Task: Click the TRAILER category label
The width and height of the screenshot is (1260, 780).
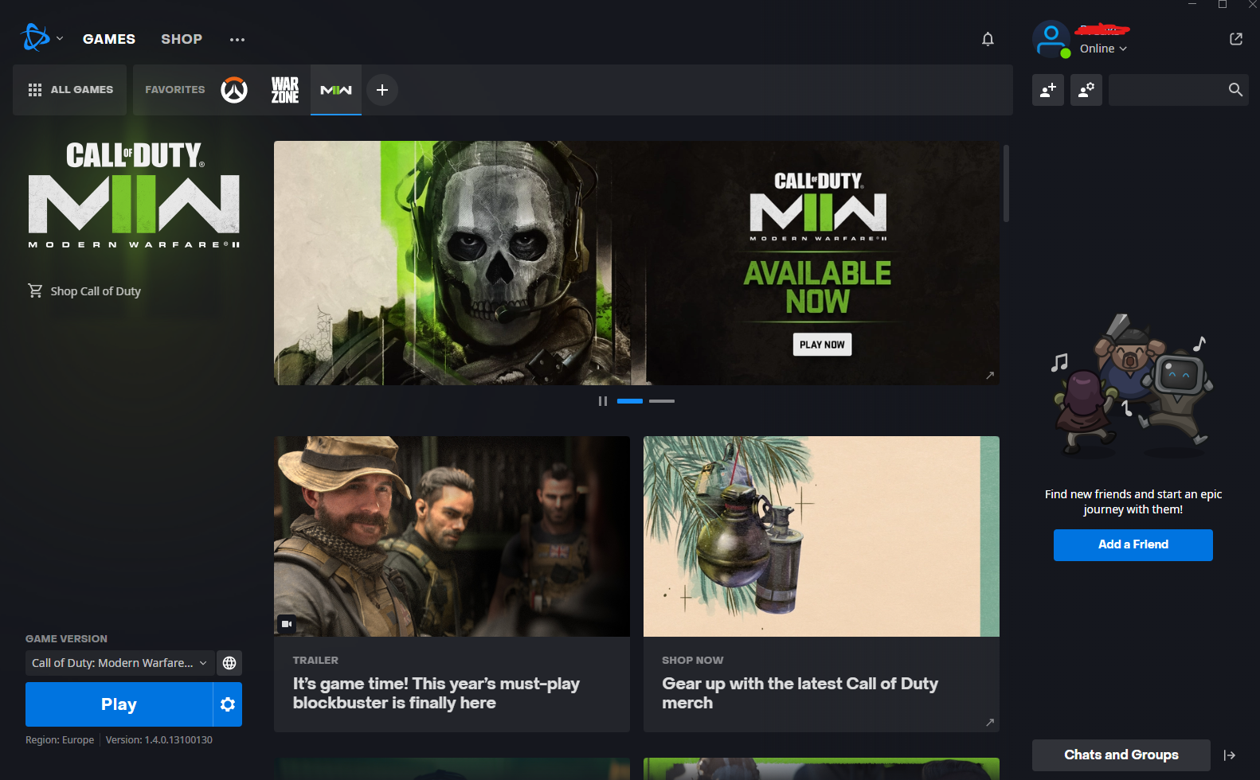Action: (315, 661)
